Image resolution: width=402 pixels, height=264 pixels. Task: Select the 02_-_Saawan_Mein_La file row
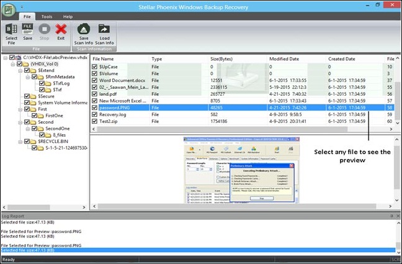243,88
